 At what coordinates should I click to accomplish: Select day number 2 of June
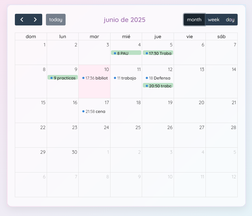(x=76, y=45)
